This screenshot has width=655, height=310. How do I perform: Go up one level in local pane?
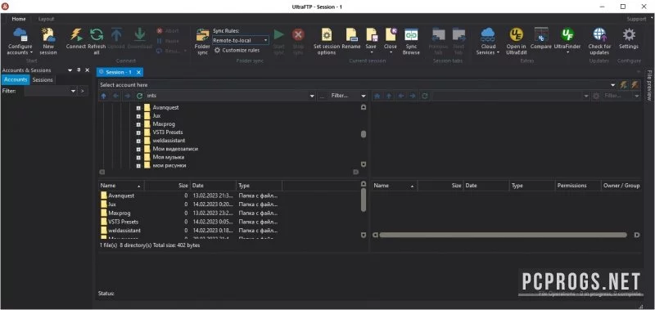coord(104,96)
